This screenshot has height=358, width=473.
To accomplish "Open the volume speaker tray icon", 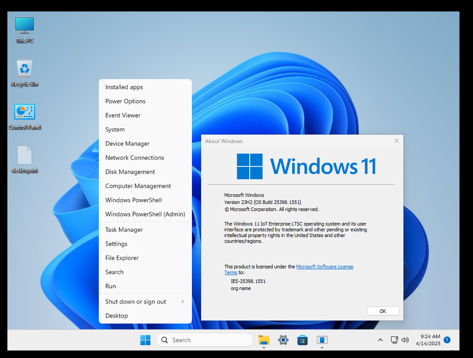I will click(x=405, y=340).
